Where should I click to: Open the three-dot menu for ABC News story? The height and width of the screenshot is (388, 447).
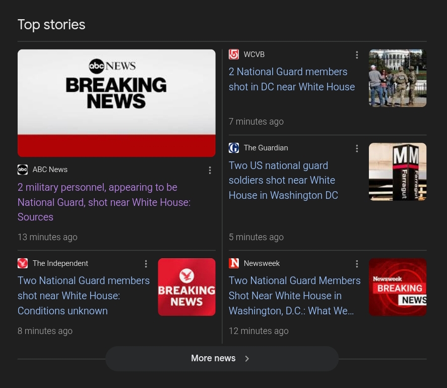pyautogui.click(x=210, y=171)
